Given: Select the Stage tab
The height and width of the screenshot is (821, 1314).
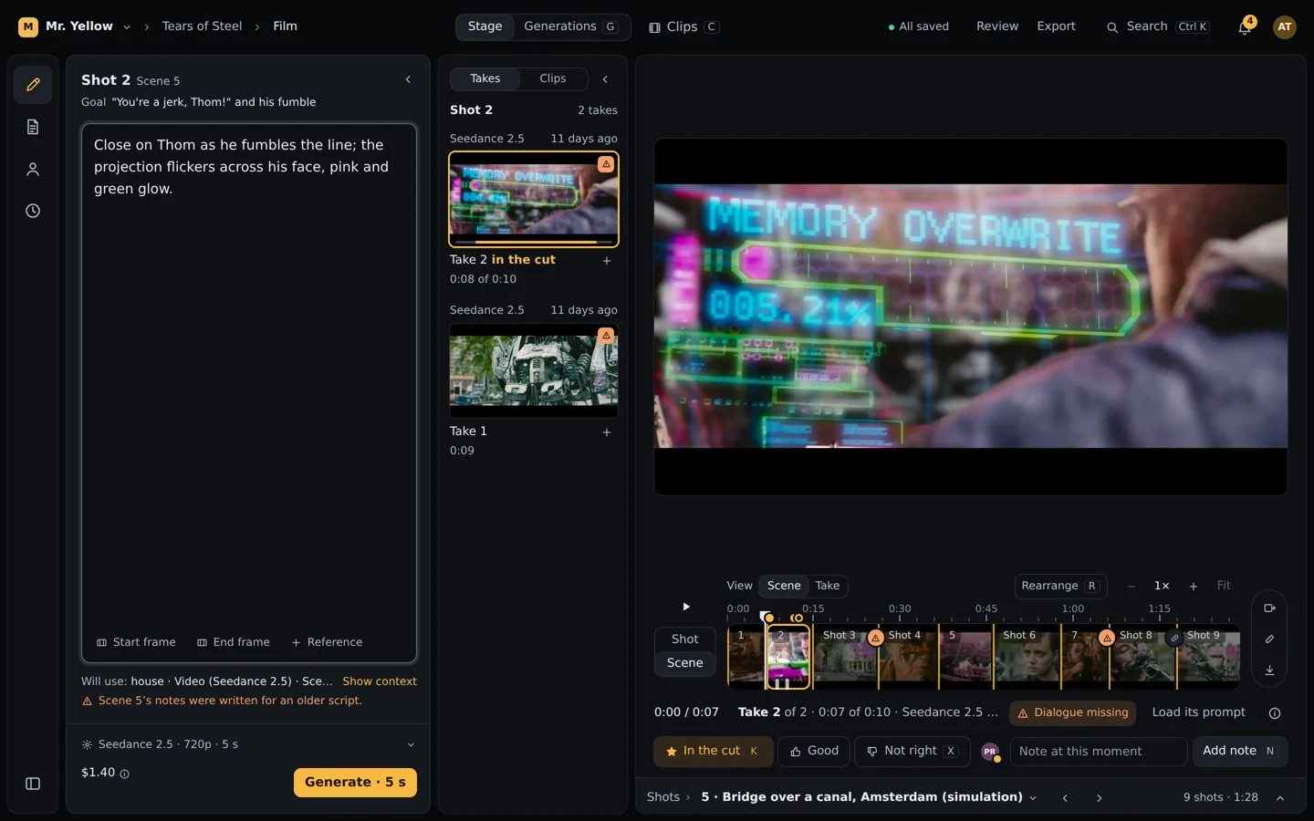Looking at the screenshot, I should pyautogui.click(x=485, y=26).
